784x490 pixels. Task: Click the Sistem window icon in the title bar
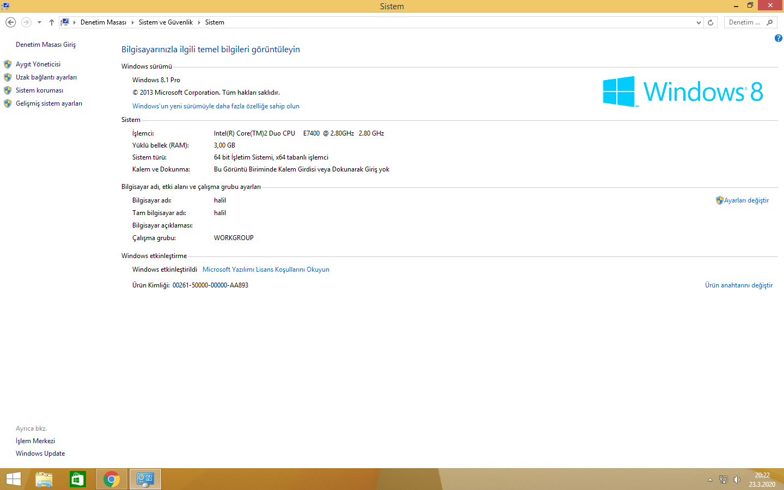(x=5, y=6)
